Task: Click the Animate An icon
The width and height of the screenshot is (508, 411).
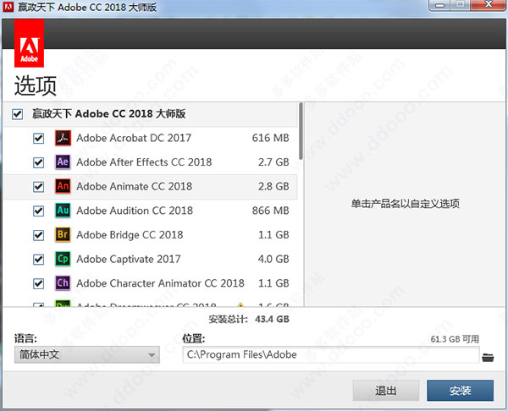Action: [63, 186]
